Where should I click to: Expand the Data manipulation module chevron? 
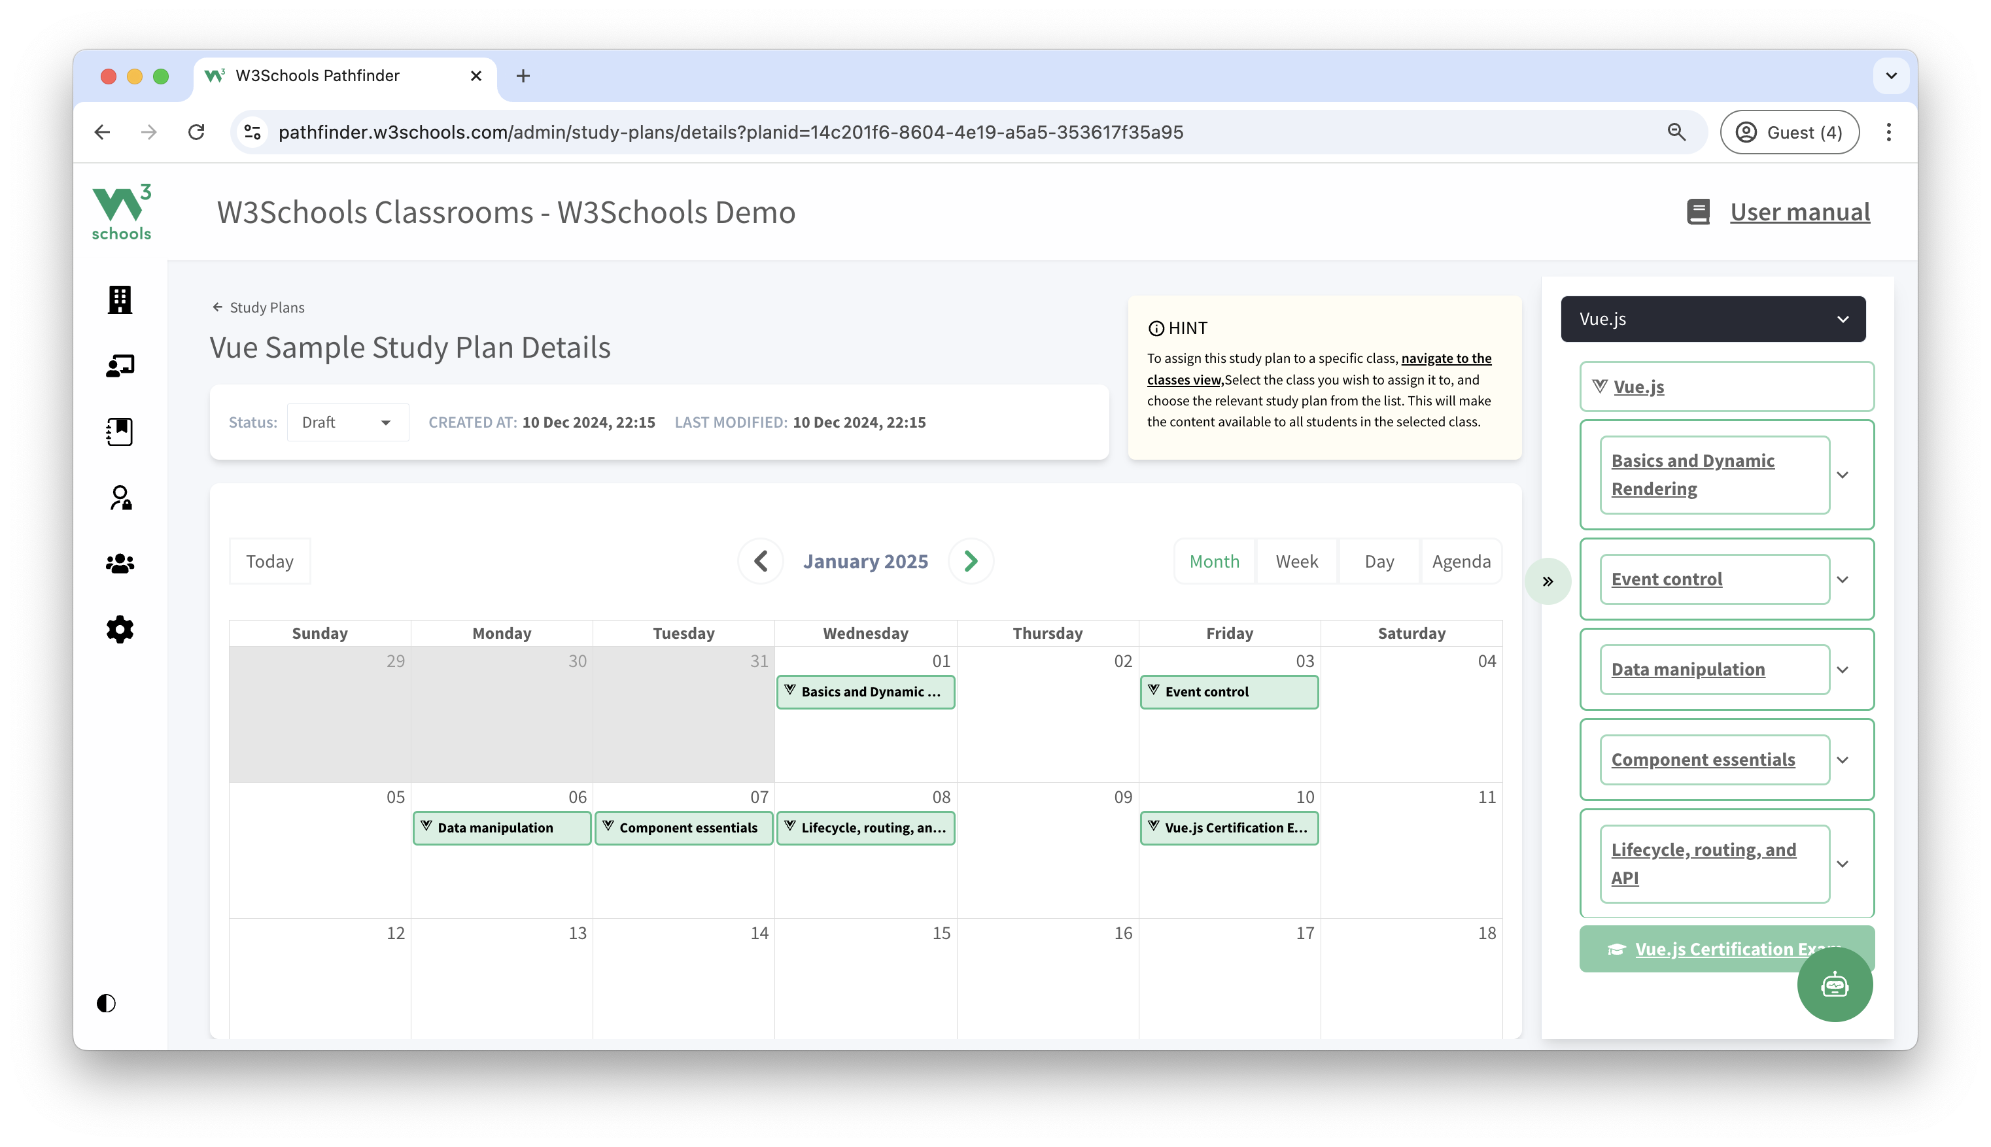click(x=1842, y=670)
